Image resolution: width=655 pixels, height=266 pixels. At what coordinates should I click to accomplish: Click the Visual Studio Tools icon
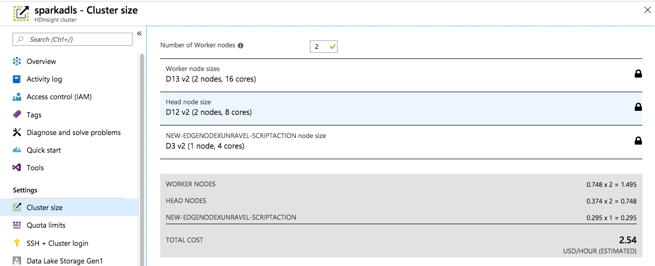[17, 168]
